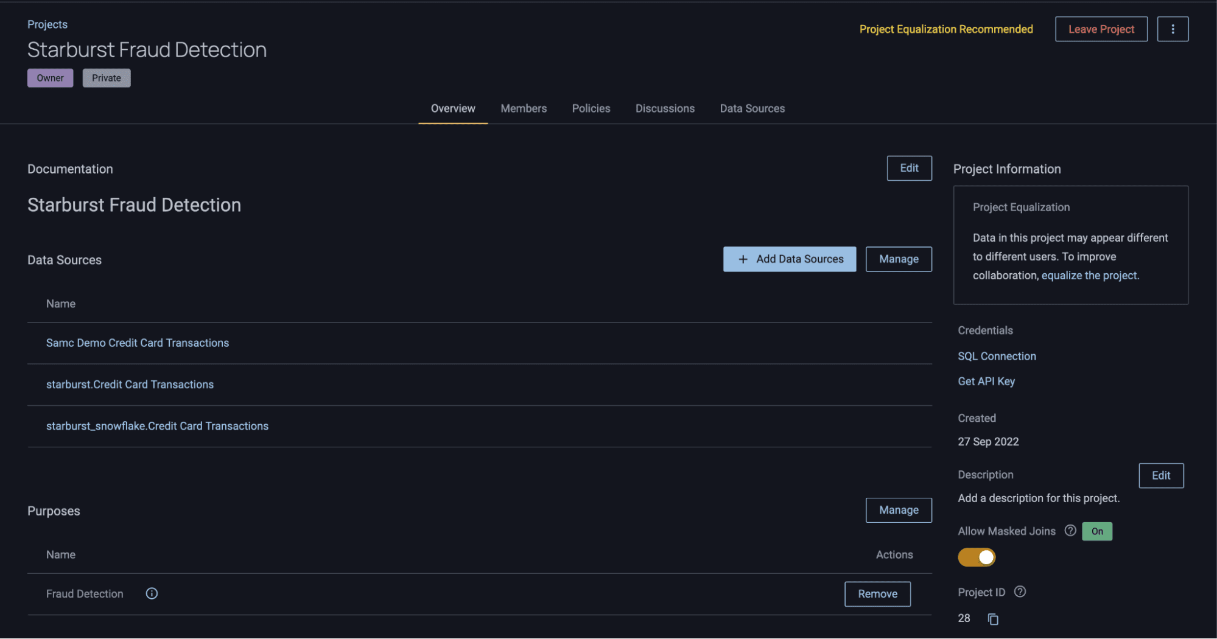1217x639 pixels.
Task: Open the Data Sources tab
Action: click(x=752, y=108)
